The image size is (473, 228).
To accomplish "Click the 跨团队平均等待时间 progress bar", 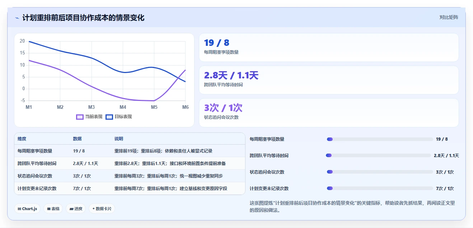I will 378,155.
